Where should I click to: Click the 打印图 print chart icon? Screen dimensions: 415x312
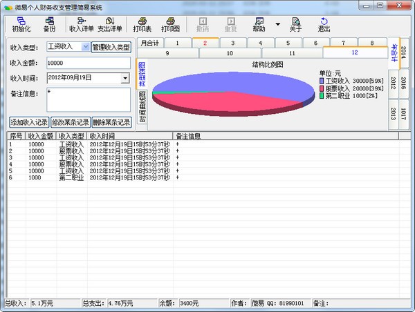click(x=170, y=24)
